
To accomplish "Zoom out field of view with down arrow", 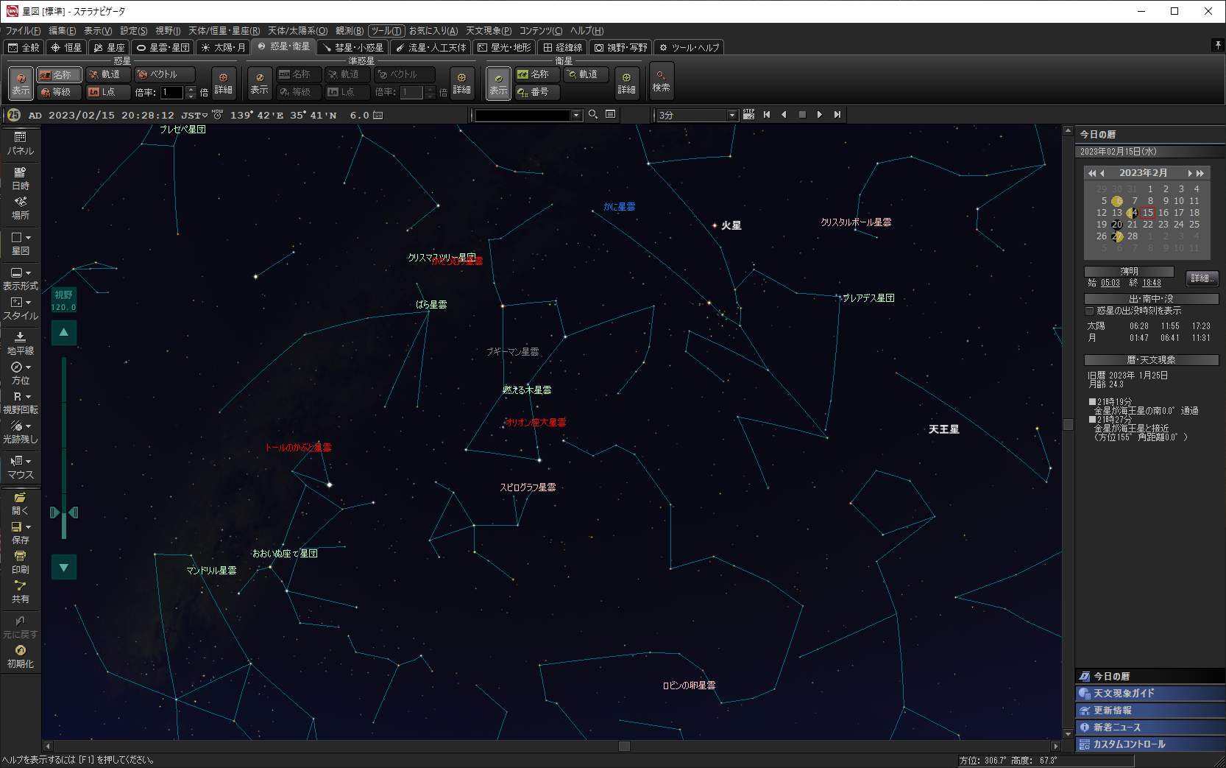I will (64, 567).
